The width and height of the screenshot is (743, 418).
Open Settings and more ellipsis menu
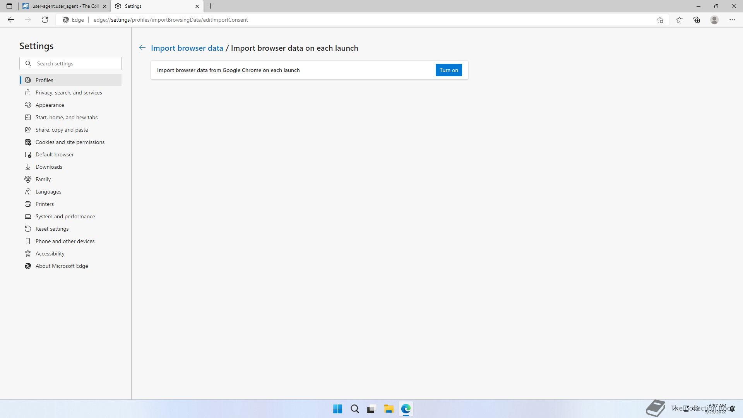732,20
